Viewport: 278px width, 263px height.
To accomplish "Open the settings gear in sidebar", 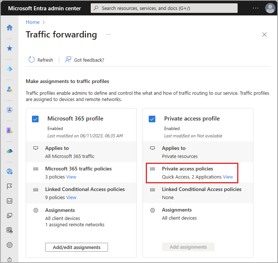I will [10, 245].
